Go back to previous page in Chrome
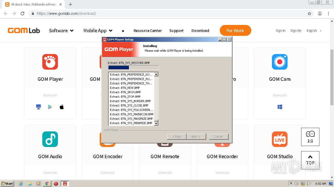The width and height of the screenshot is (334, 187). pos(6,14)
